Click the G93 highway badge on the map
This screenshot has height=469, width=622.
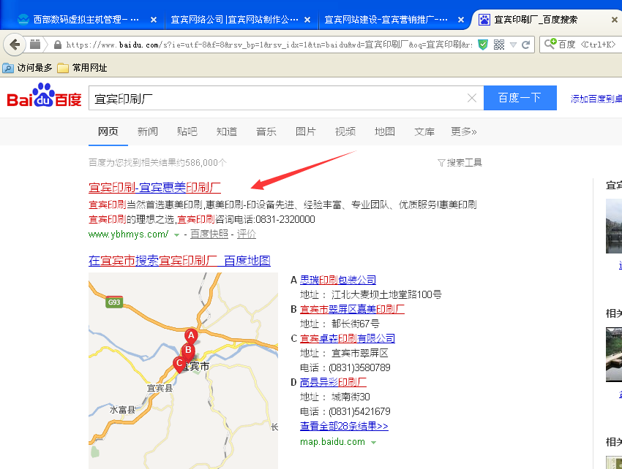click(x=114, y=302)
